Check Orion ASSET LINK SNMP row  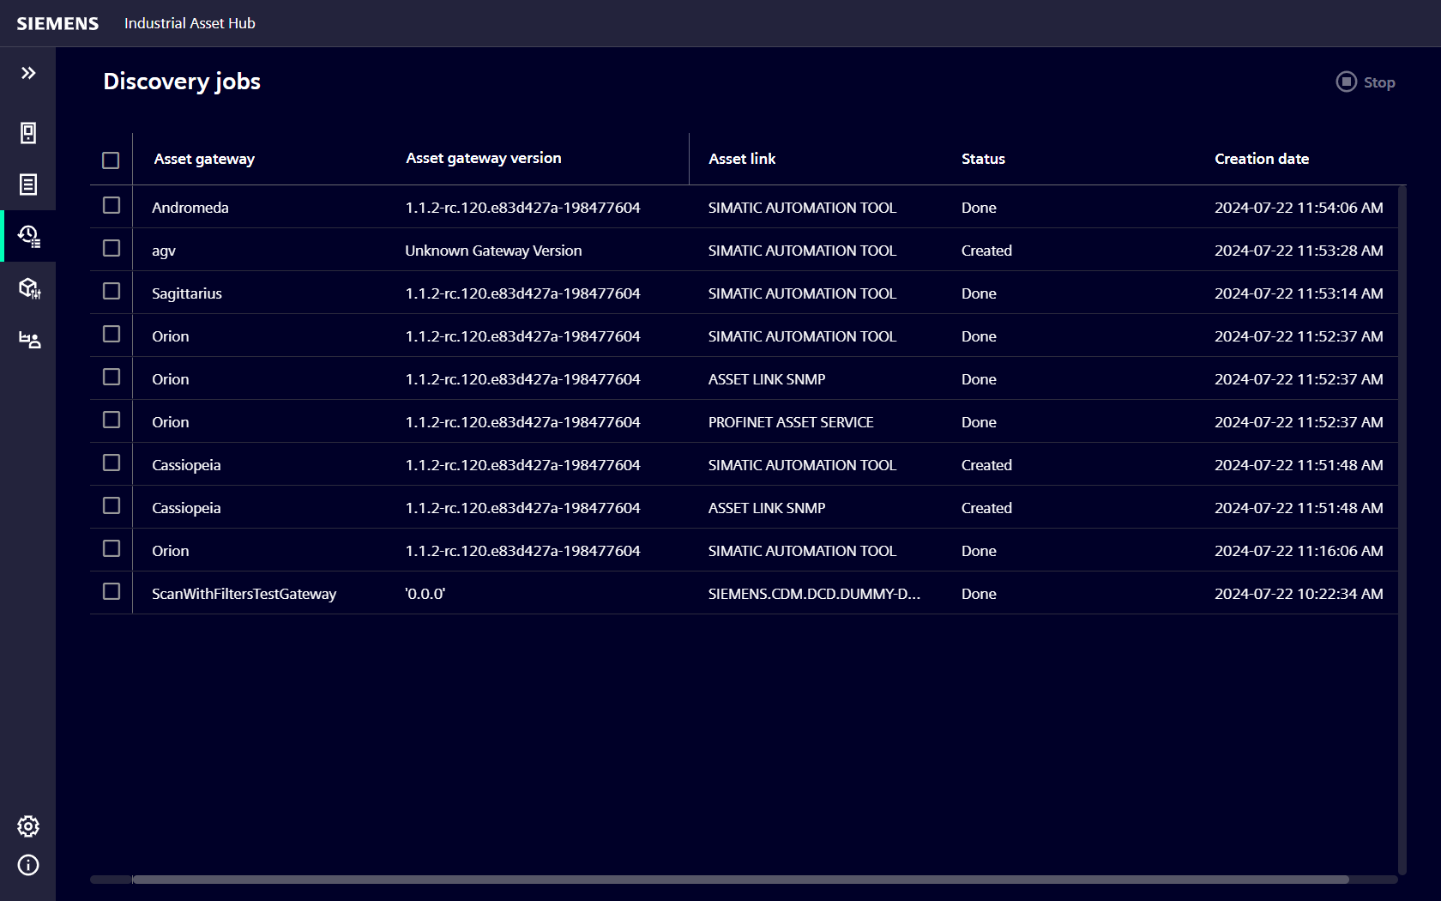[x=112, y=377]
